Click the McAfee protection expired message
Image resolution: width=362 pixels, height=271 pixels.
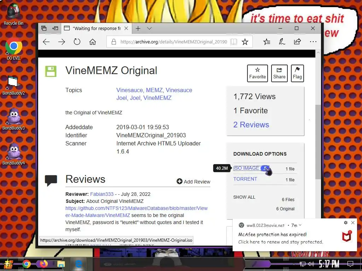pyautogui.click(x=273, y=235)
